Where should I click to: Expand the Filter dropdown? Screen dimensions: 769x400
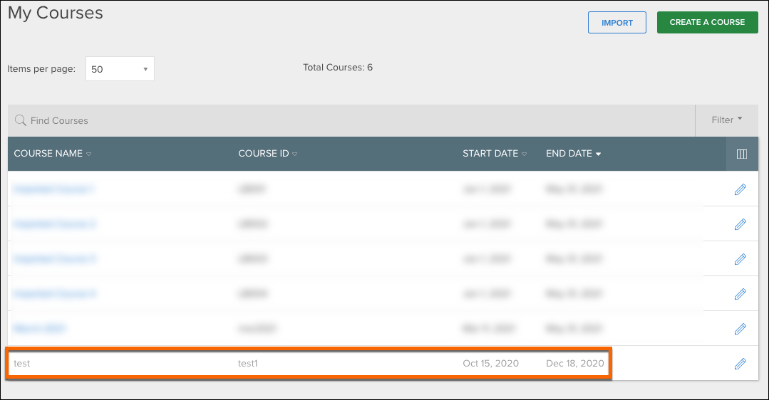[726, 120]
